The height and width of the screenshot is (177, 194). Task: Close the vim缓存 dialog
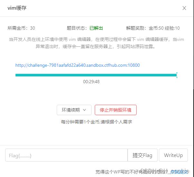(184, 8)
